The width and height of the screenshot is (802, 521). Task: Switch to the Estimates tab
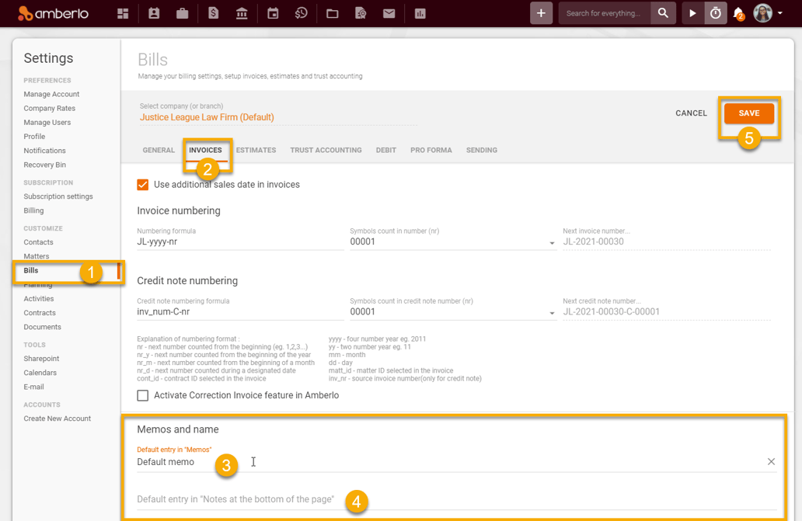tap(256, 150)
